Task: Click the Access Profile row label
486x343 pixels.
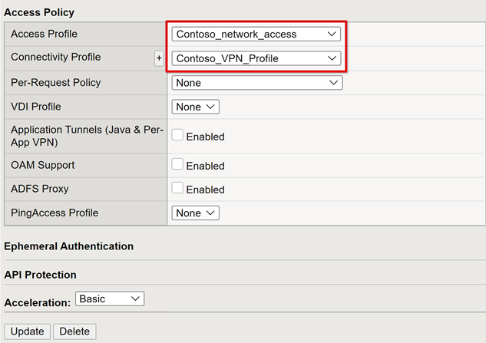Action: click(44, 34)
